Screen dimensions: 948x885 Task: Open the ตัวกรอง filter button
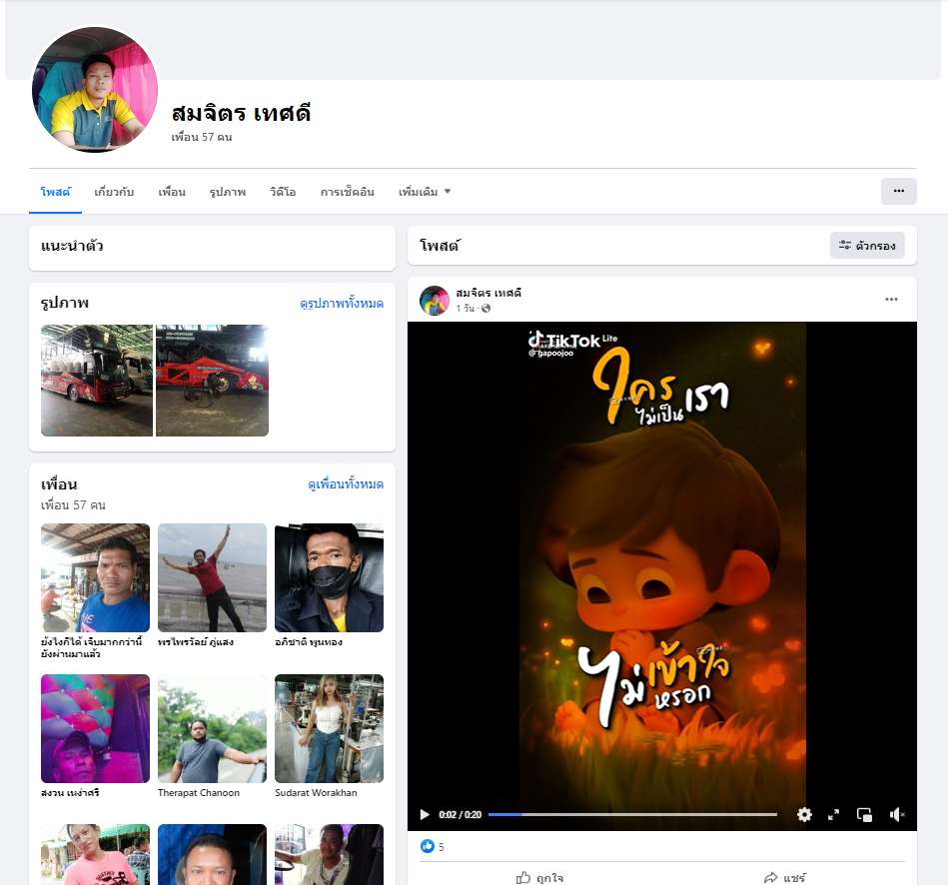pyautogui.click(x=867, y=246)
